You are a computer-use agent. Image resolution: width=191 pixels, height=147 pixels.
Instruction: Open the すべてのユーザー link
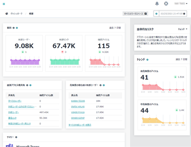pyautogui.click(x=15, y=101)
